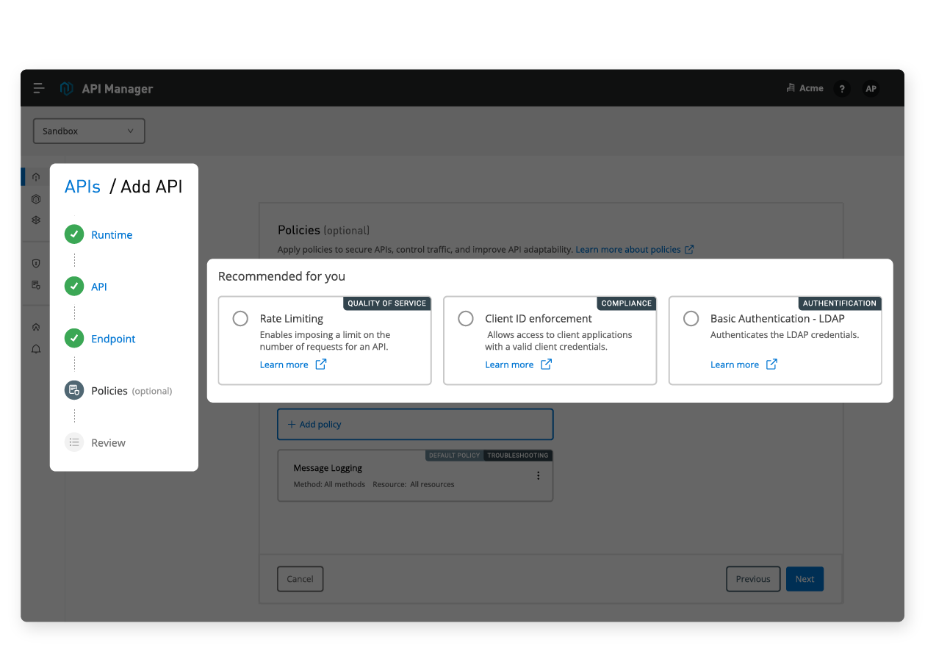Image resolution: width=925 pixels, height=662 pixels.
Task: Open the Sandbox environment dropdown
Action: (89, 131)
